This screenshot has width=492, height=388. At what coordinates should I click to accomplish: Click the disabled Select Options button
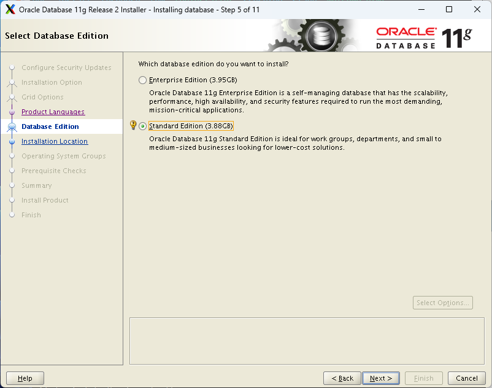pos(443,303)
